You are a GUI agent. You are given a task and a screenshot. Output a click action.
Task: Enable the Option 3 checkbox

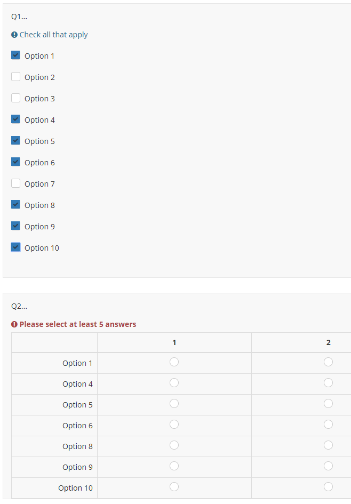[15, 98]
